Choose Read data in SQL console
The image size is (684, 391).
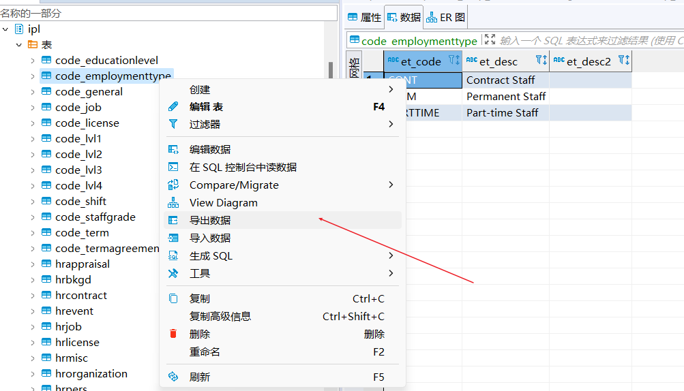coord(283,167)
